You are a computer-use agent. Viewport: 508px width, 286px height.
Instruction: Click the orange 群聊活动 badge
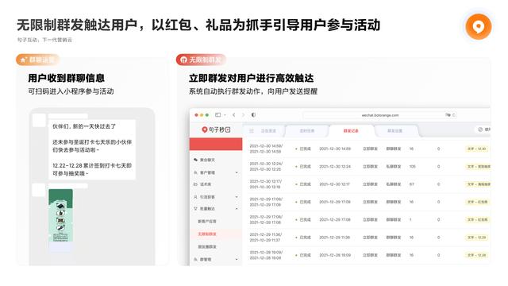click(x=38, y=60)
